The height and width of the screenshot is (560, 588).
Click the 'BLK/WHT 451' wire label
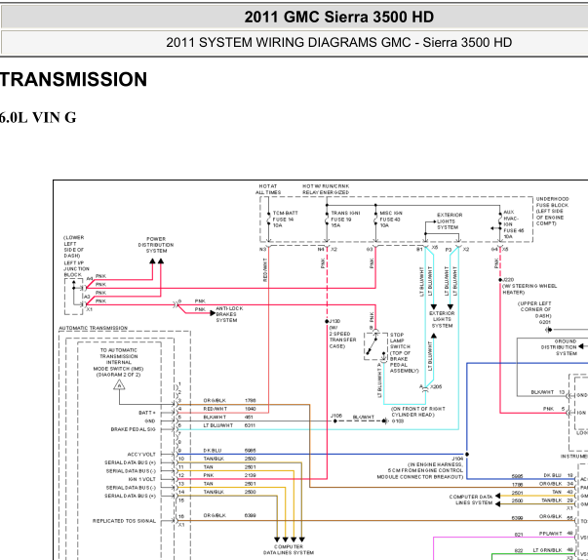click(x=229, y=418)
